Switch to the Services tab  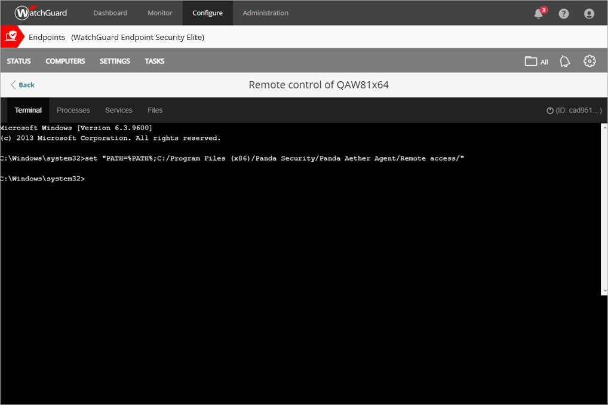(x=119, y=110)
